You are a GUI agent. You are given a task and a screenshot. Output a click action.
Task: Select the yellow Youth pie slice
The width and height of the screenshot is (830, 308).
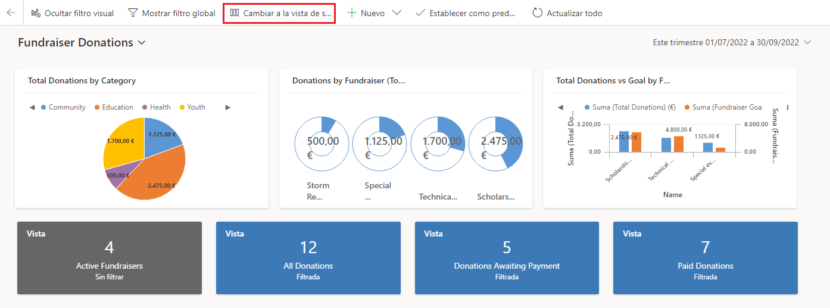coord(125,141)
